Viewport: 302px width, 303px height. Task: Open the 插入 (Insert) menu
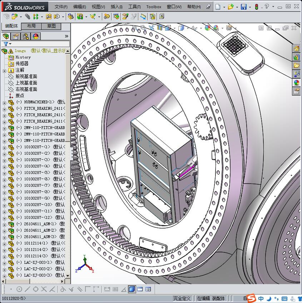[117, 7]
